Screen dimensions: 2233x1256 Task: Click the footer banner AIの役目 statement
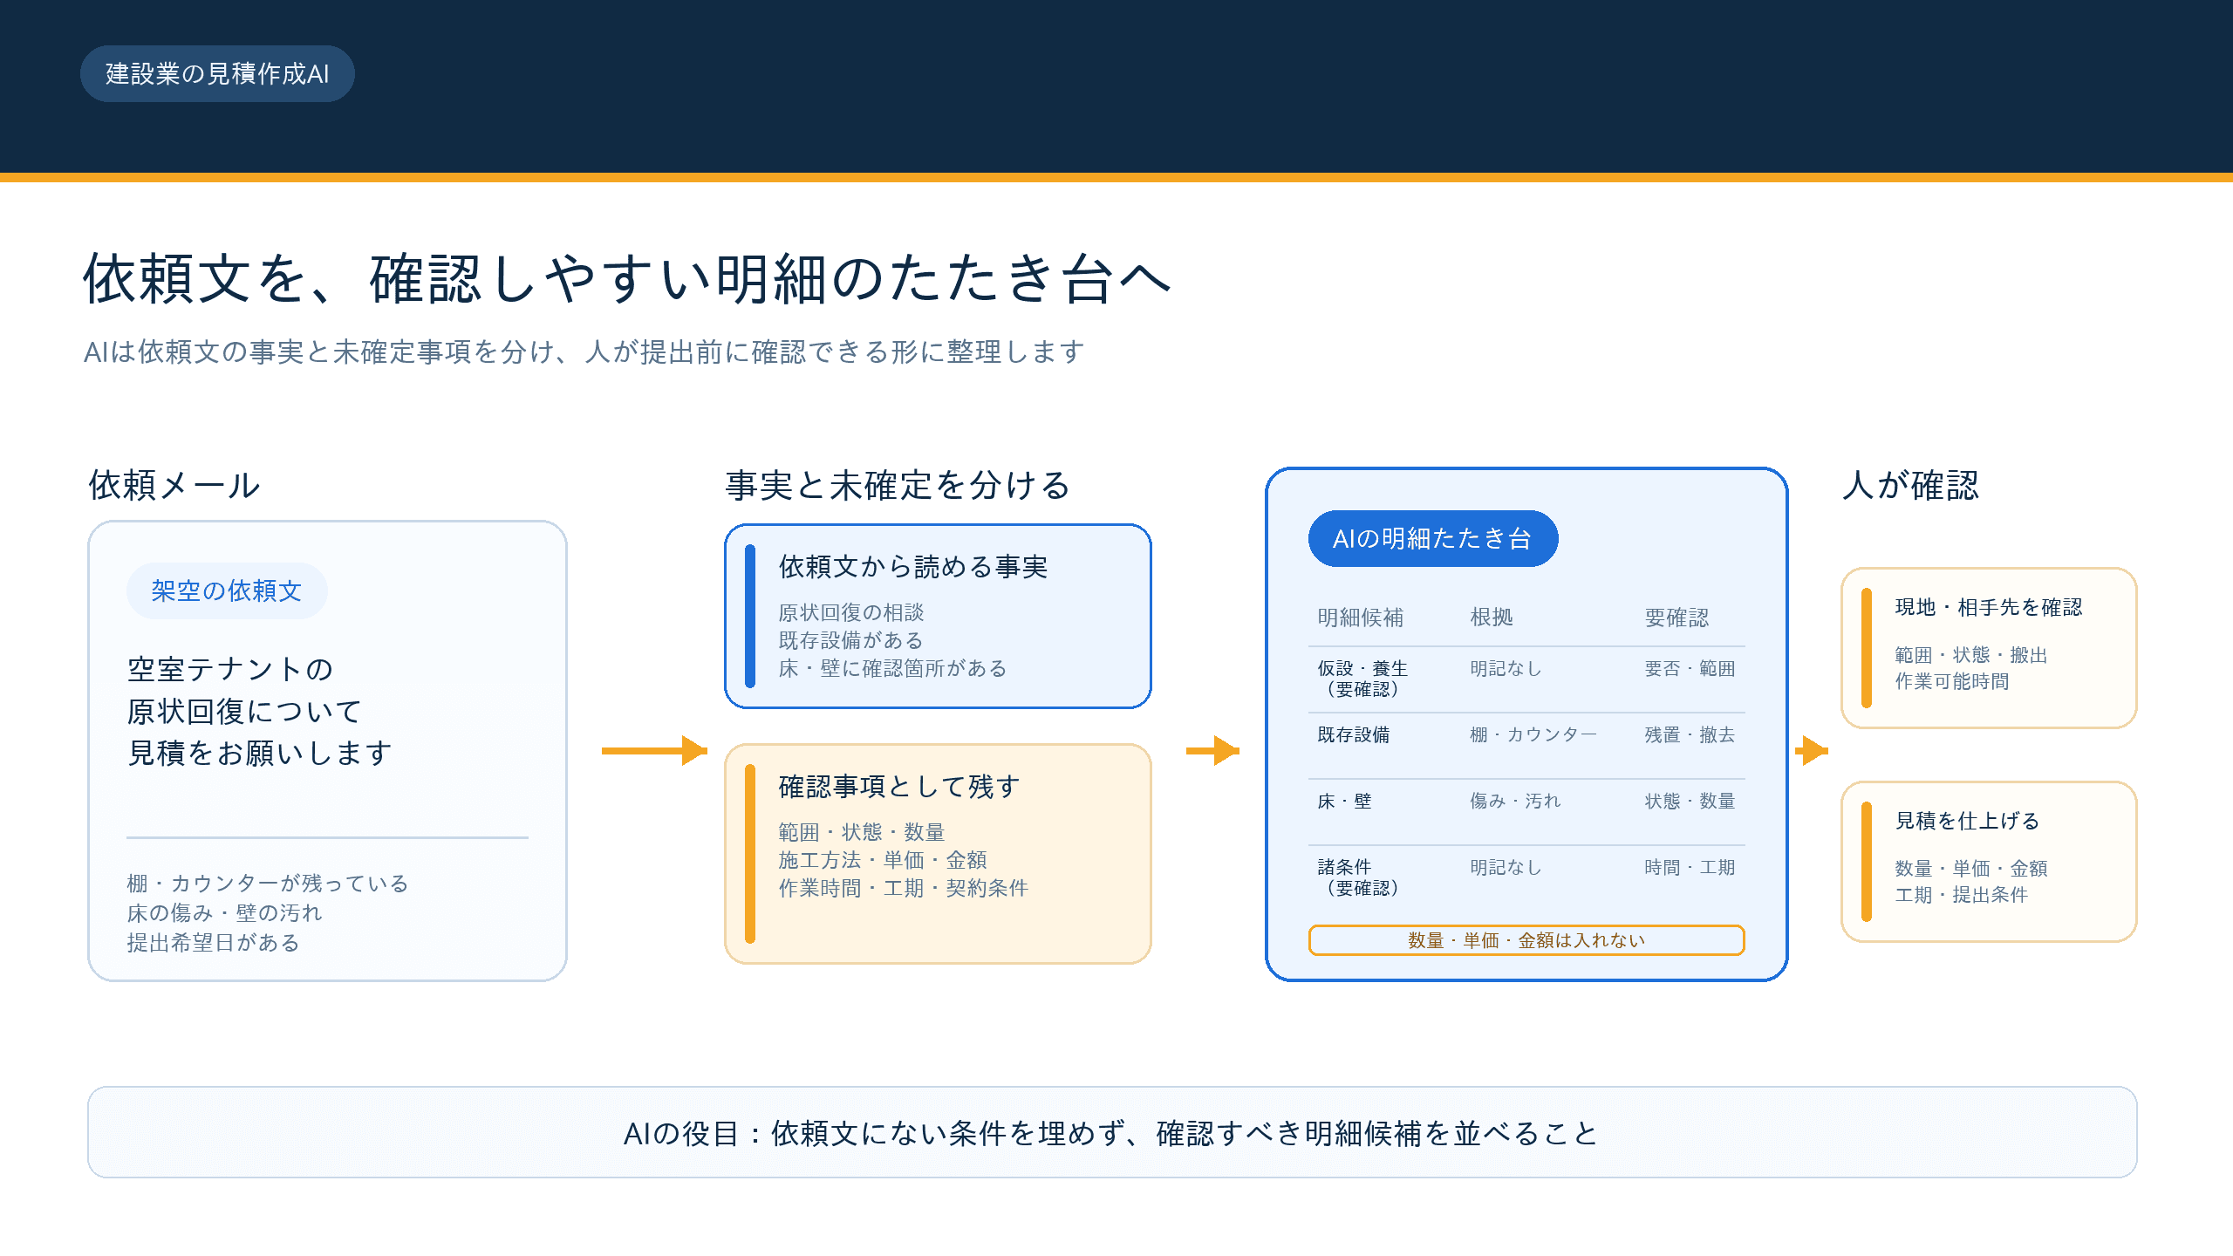[x=1112, y=1133]
